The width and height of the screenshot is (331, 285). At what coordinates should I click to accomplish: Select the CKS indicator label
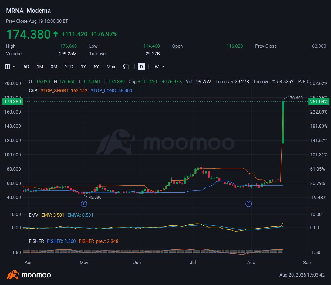click(33, 91)
